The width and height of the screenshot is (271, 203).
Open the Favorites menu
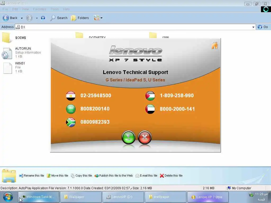(40, 9)
